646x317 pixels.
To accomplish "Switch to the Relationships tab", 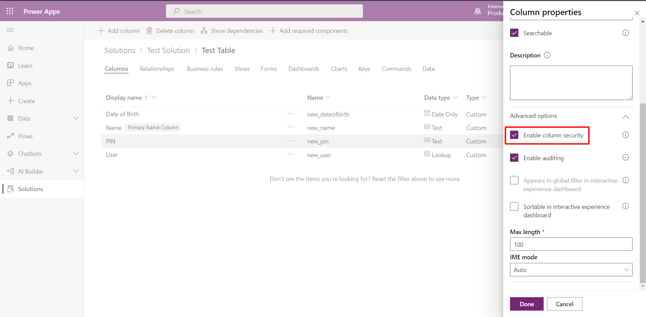I will (x=157, y=69).
